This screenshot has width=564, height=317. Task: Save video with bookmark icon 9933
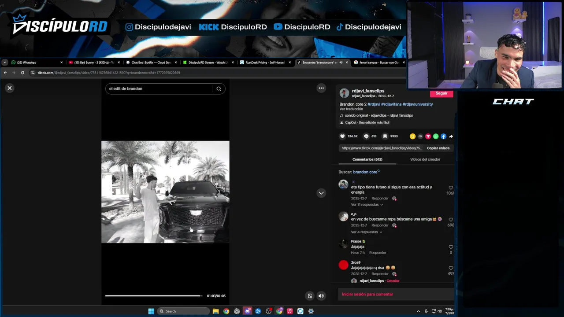pos(385,136)
